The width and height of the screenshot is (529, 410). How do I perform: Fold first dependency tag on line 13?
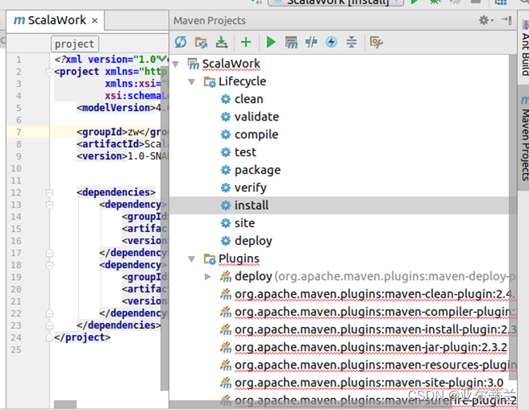(49, 205)
